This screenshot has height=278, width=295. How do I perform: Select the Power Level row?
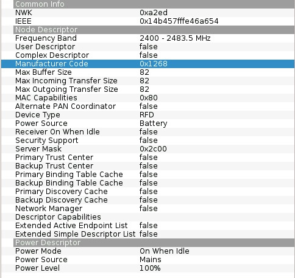148,268
